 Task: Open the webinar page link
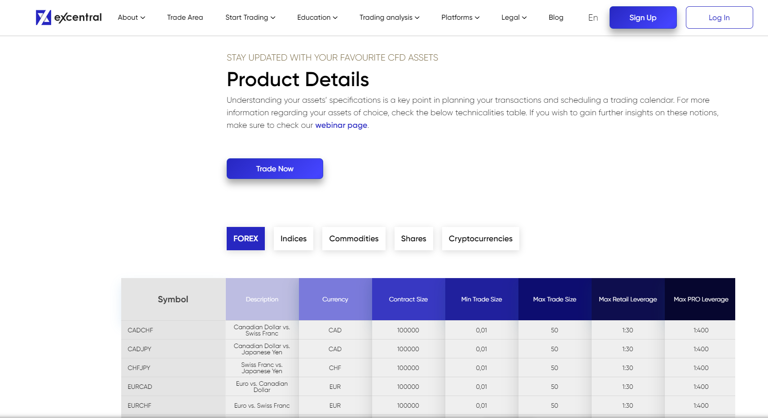(341, 125)
